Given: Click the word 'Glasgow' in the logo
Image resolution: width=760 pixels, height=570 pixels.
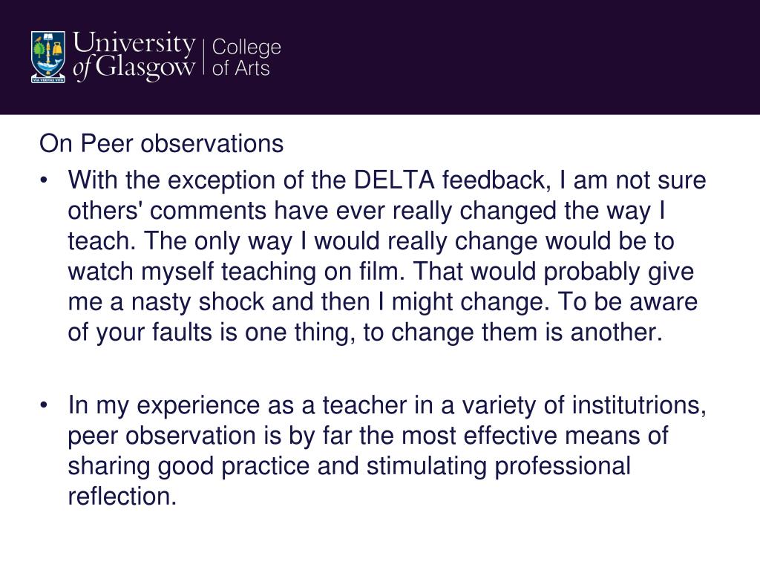Looking at the screenshot, I should click(x=145, y=68).
